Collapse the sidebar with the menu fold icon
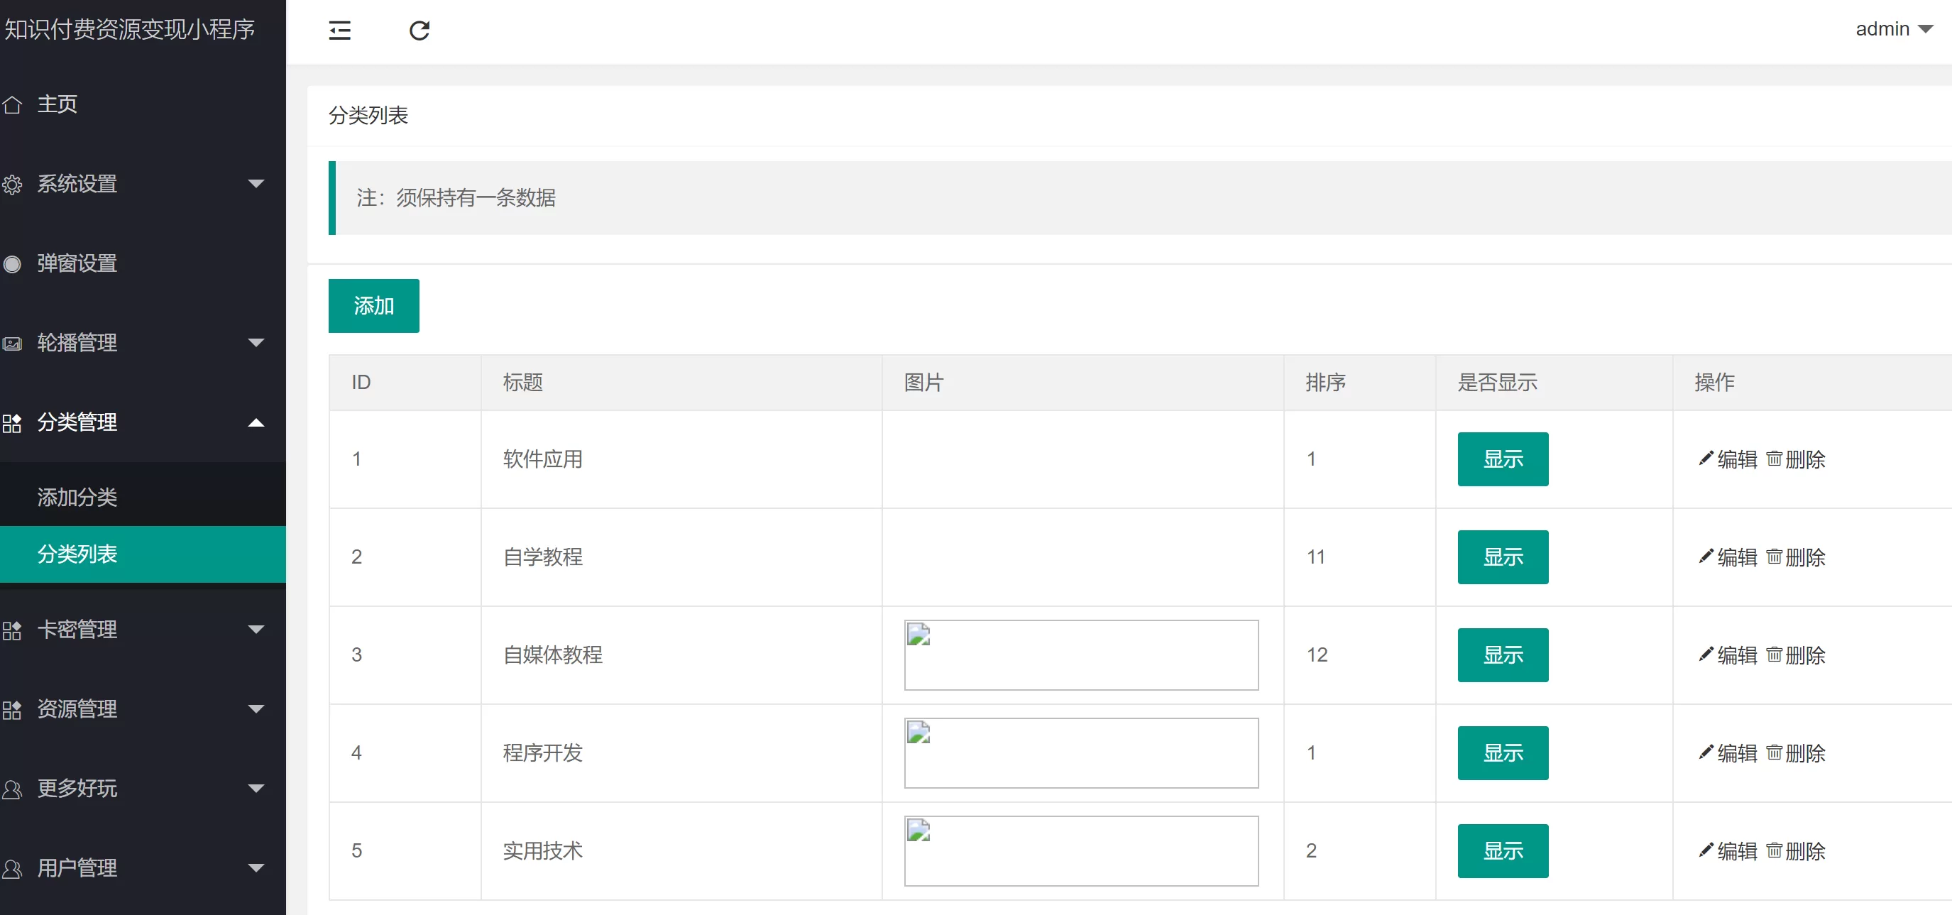 pos(339,31)
